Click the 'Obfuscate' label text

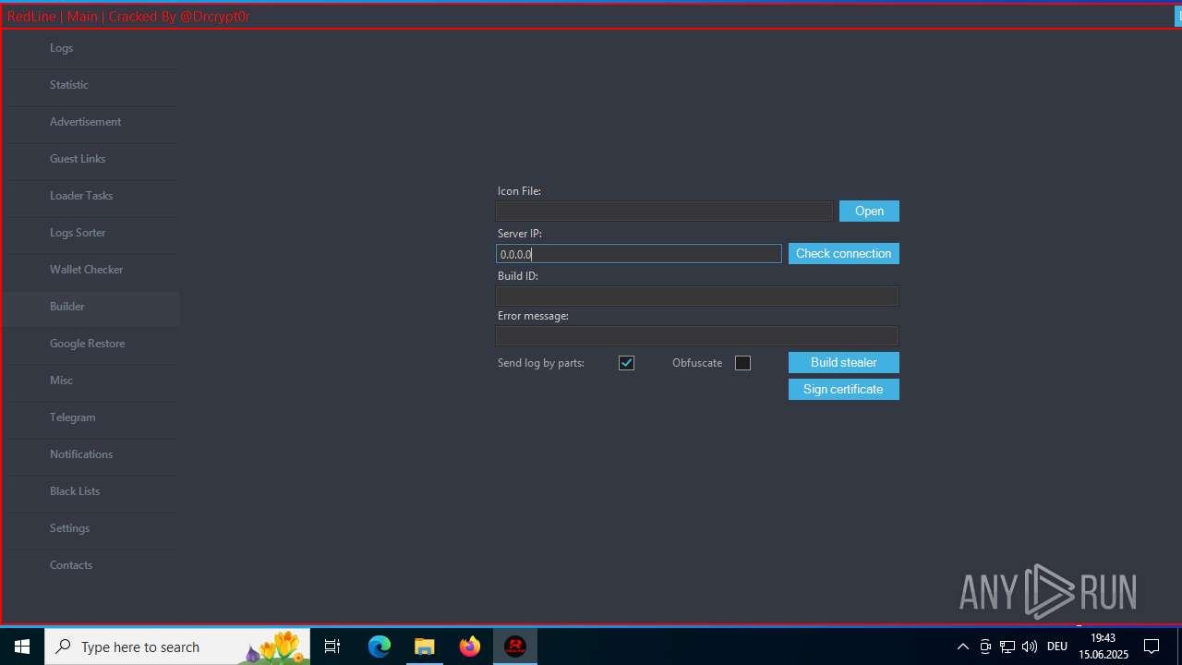tap(697, 363)
